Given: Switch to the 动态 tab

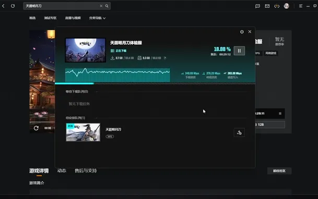Looking at the screenshot, I should 62,171.
